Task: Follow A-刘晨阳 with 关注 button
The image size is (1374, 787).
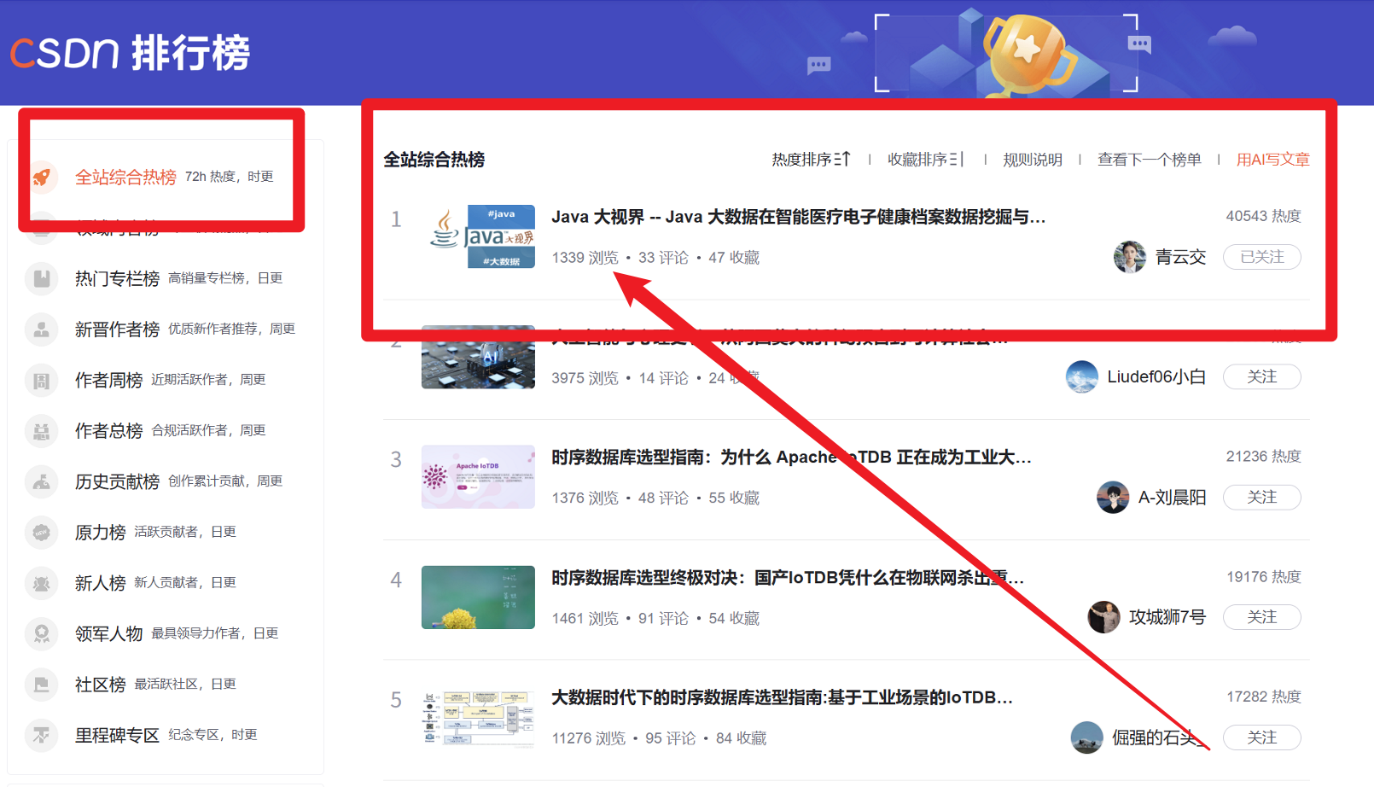Action: (1261, 497)
